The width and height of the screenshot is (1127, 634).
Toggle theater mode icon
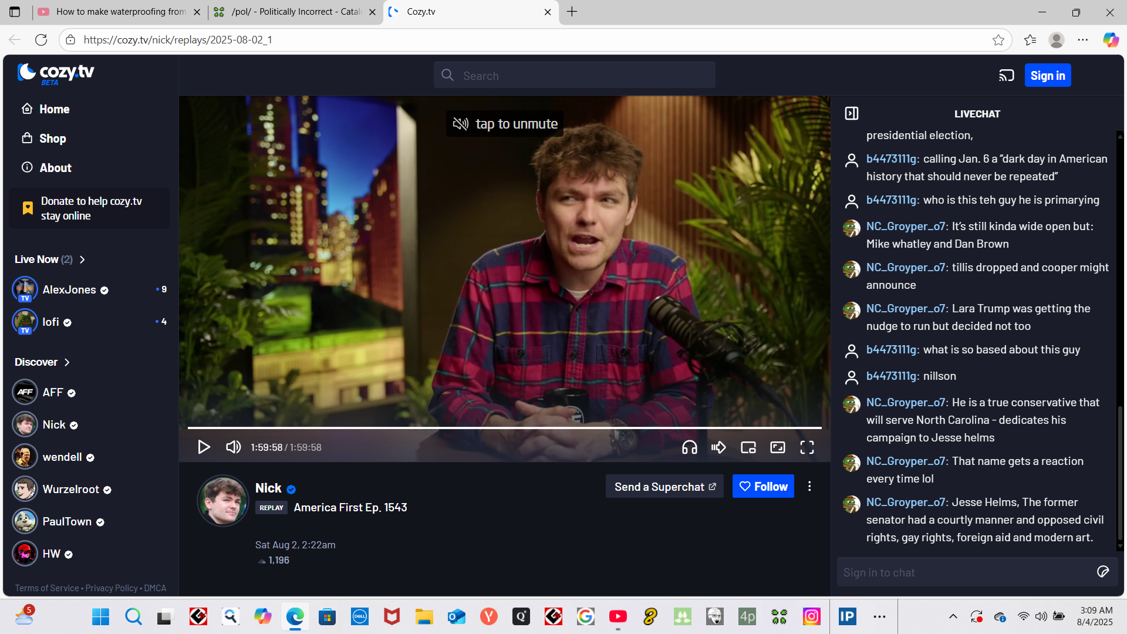778,447
